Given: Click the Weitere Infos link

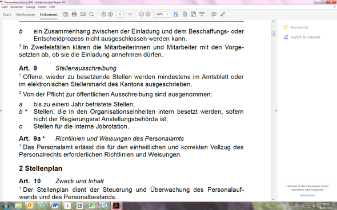Looking at the screenshot, I should 307,195.
